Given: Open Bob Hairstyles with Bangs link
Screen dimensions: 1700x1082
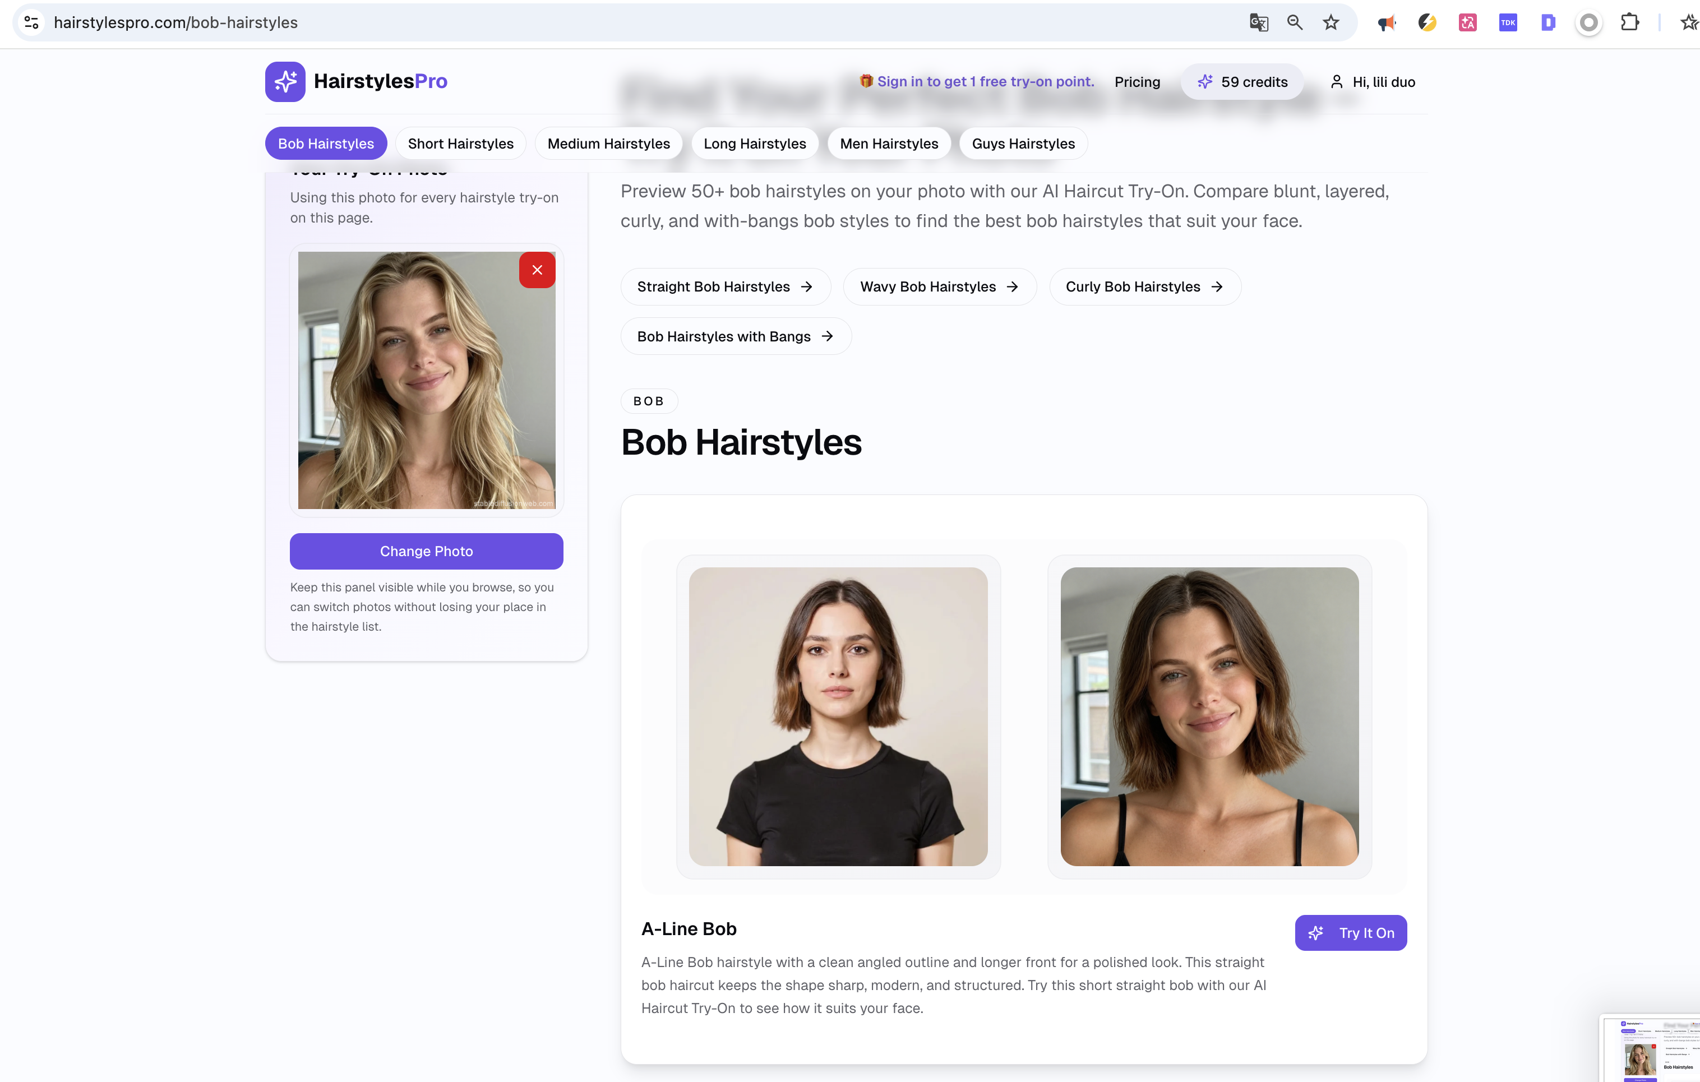Looking at the screenshot, I should pos(736,336).
